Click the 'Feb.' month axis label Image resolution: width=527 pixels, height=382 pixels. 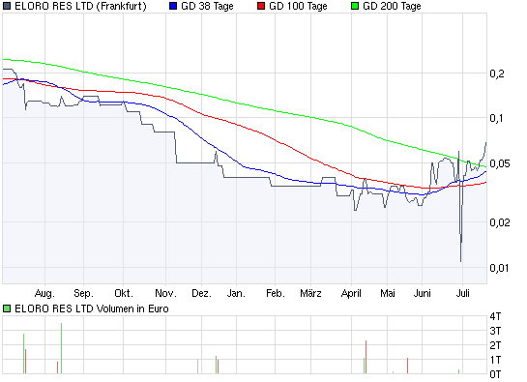tap(276, 294)
